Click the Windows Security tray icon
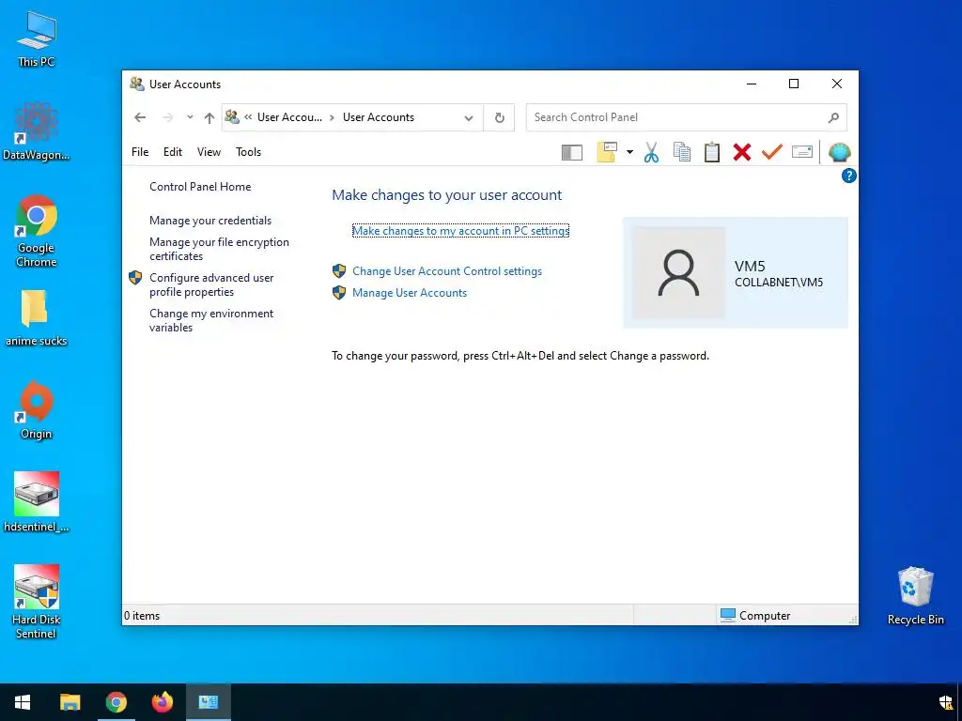The width and height of the screenshot is (962, 721). coord(945,702)
